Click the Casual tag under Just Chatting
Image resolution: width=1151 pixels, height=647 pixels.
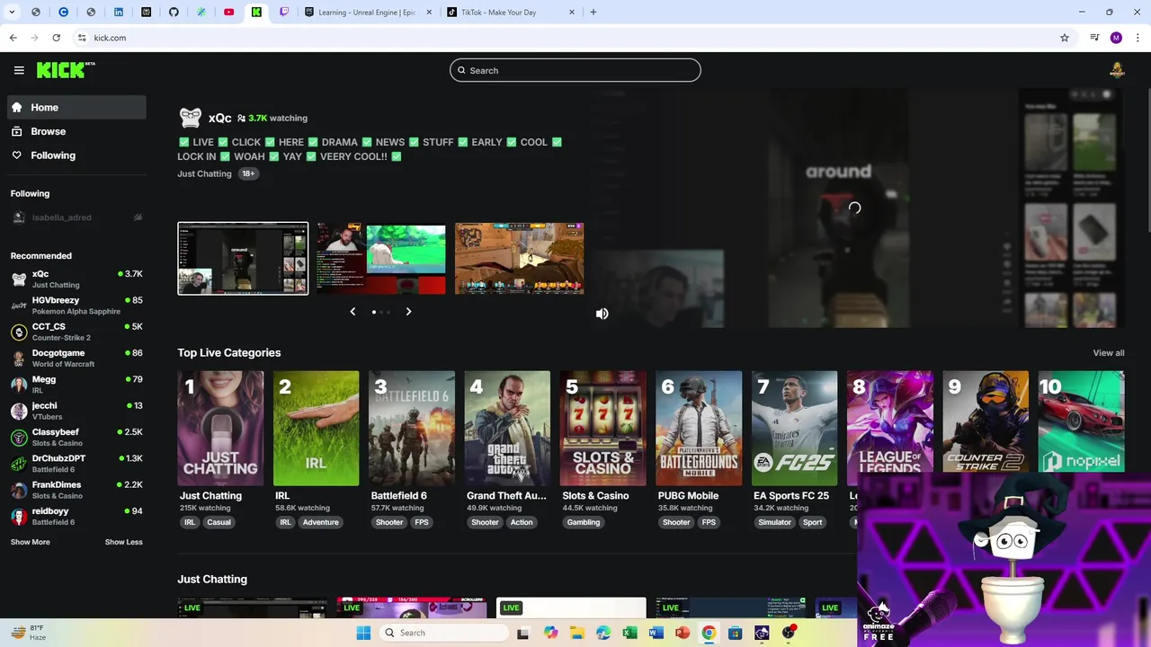click(x=219, y=522)
